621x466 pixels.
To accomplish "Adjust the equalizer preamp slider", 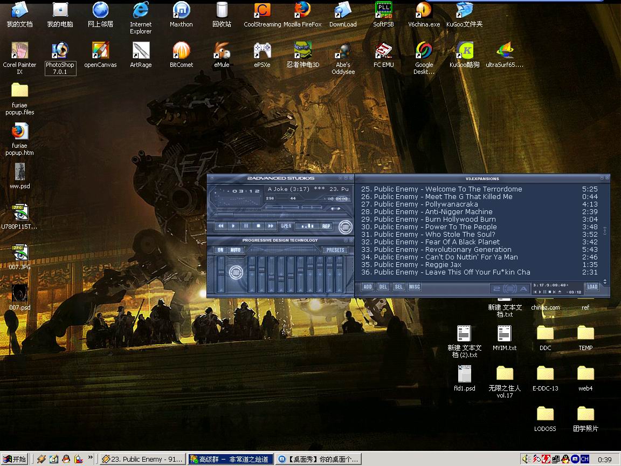I will tap(221, 274).
